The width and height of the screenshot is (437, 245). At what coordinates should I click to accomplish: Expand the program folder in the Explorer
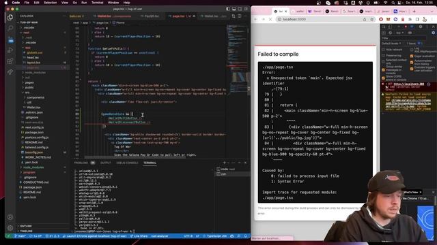tap(29, 172)
